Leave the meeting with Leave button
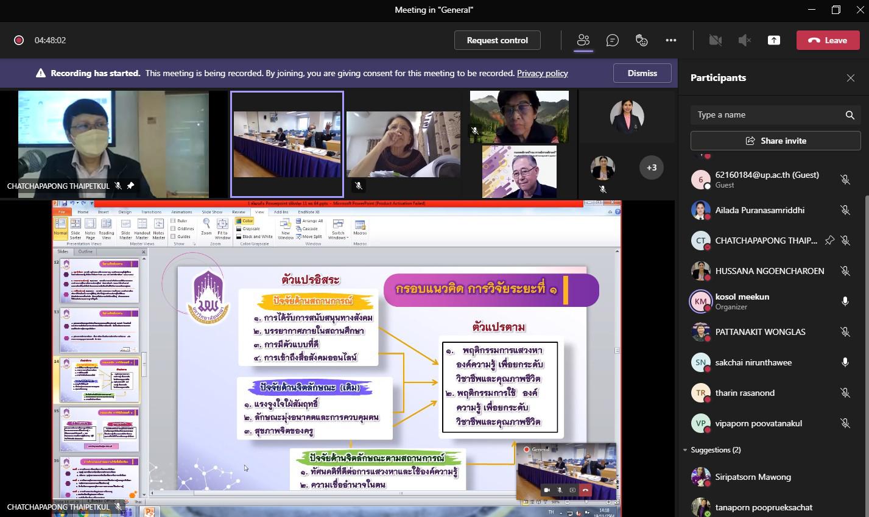The image size is (869, 517). (x=828, y=40)
